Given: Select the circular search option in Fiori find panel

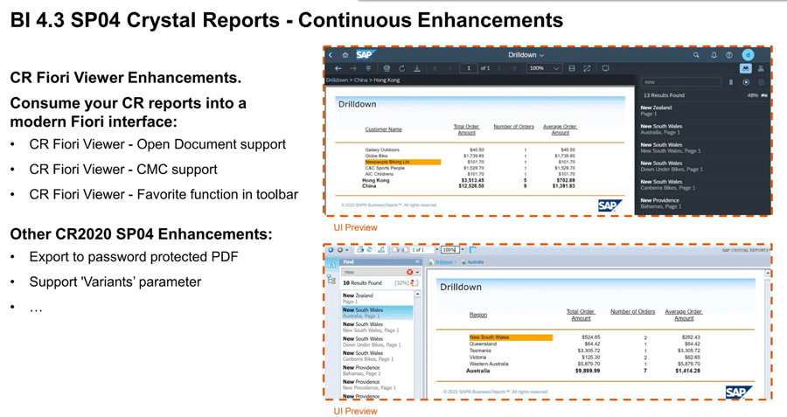Looking at the screenshot, I should pos(746,82).
